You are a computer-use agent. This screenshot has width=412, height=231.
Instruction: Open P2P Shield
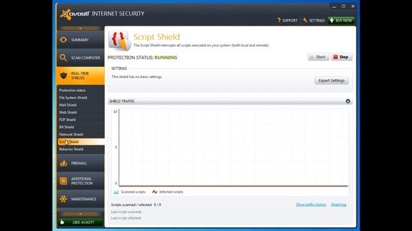[x=80, y=119]
